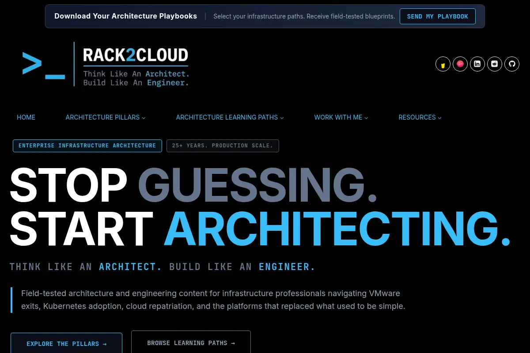530x353 pixels.
Task: Open the pink play-button social icon
Action: pyautogui.click(x=460, y=64)
